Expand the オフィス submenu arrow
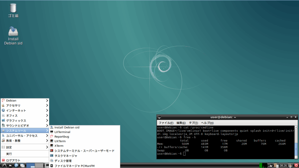Screen dimensions: 299x168 (47, 115)
